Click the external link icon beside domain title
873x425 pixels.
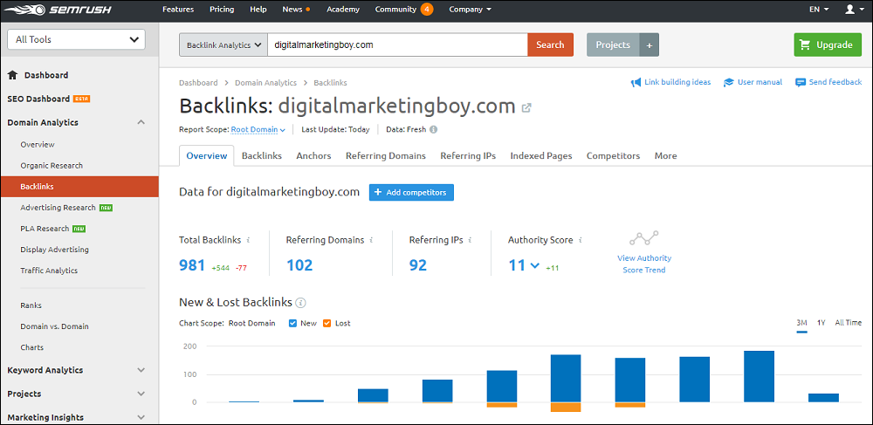pos(526,108)
